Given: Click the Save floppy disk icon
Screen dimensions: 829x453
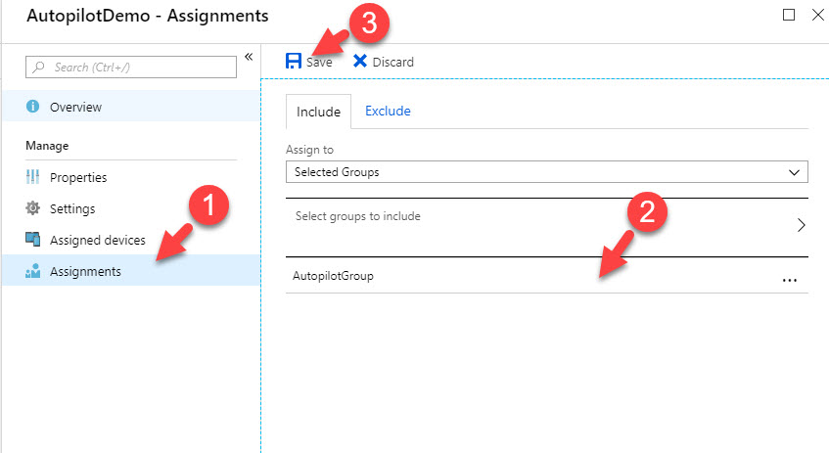Looking at the screenshot, I should point(294,62).
